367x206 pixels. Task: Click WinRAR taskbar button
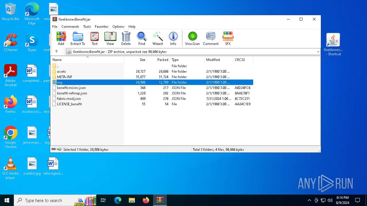pyautogui.click(x=160, y=200)
